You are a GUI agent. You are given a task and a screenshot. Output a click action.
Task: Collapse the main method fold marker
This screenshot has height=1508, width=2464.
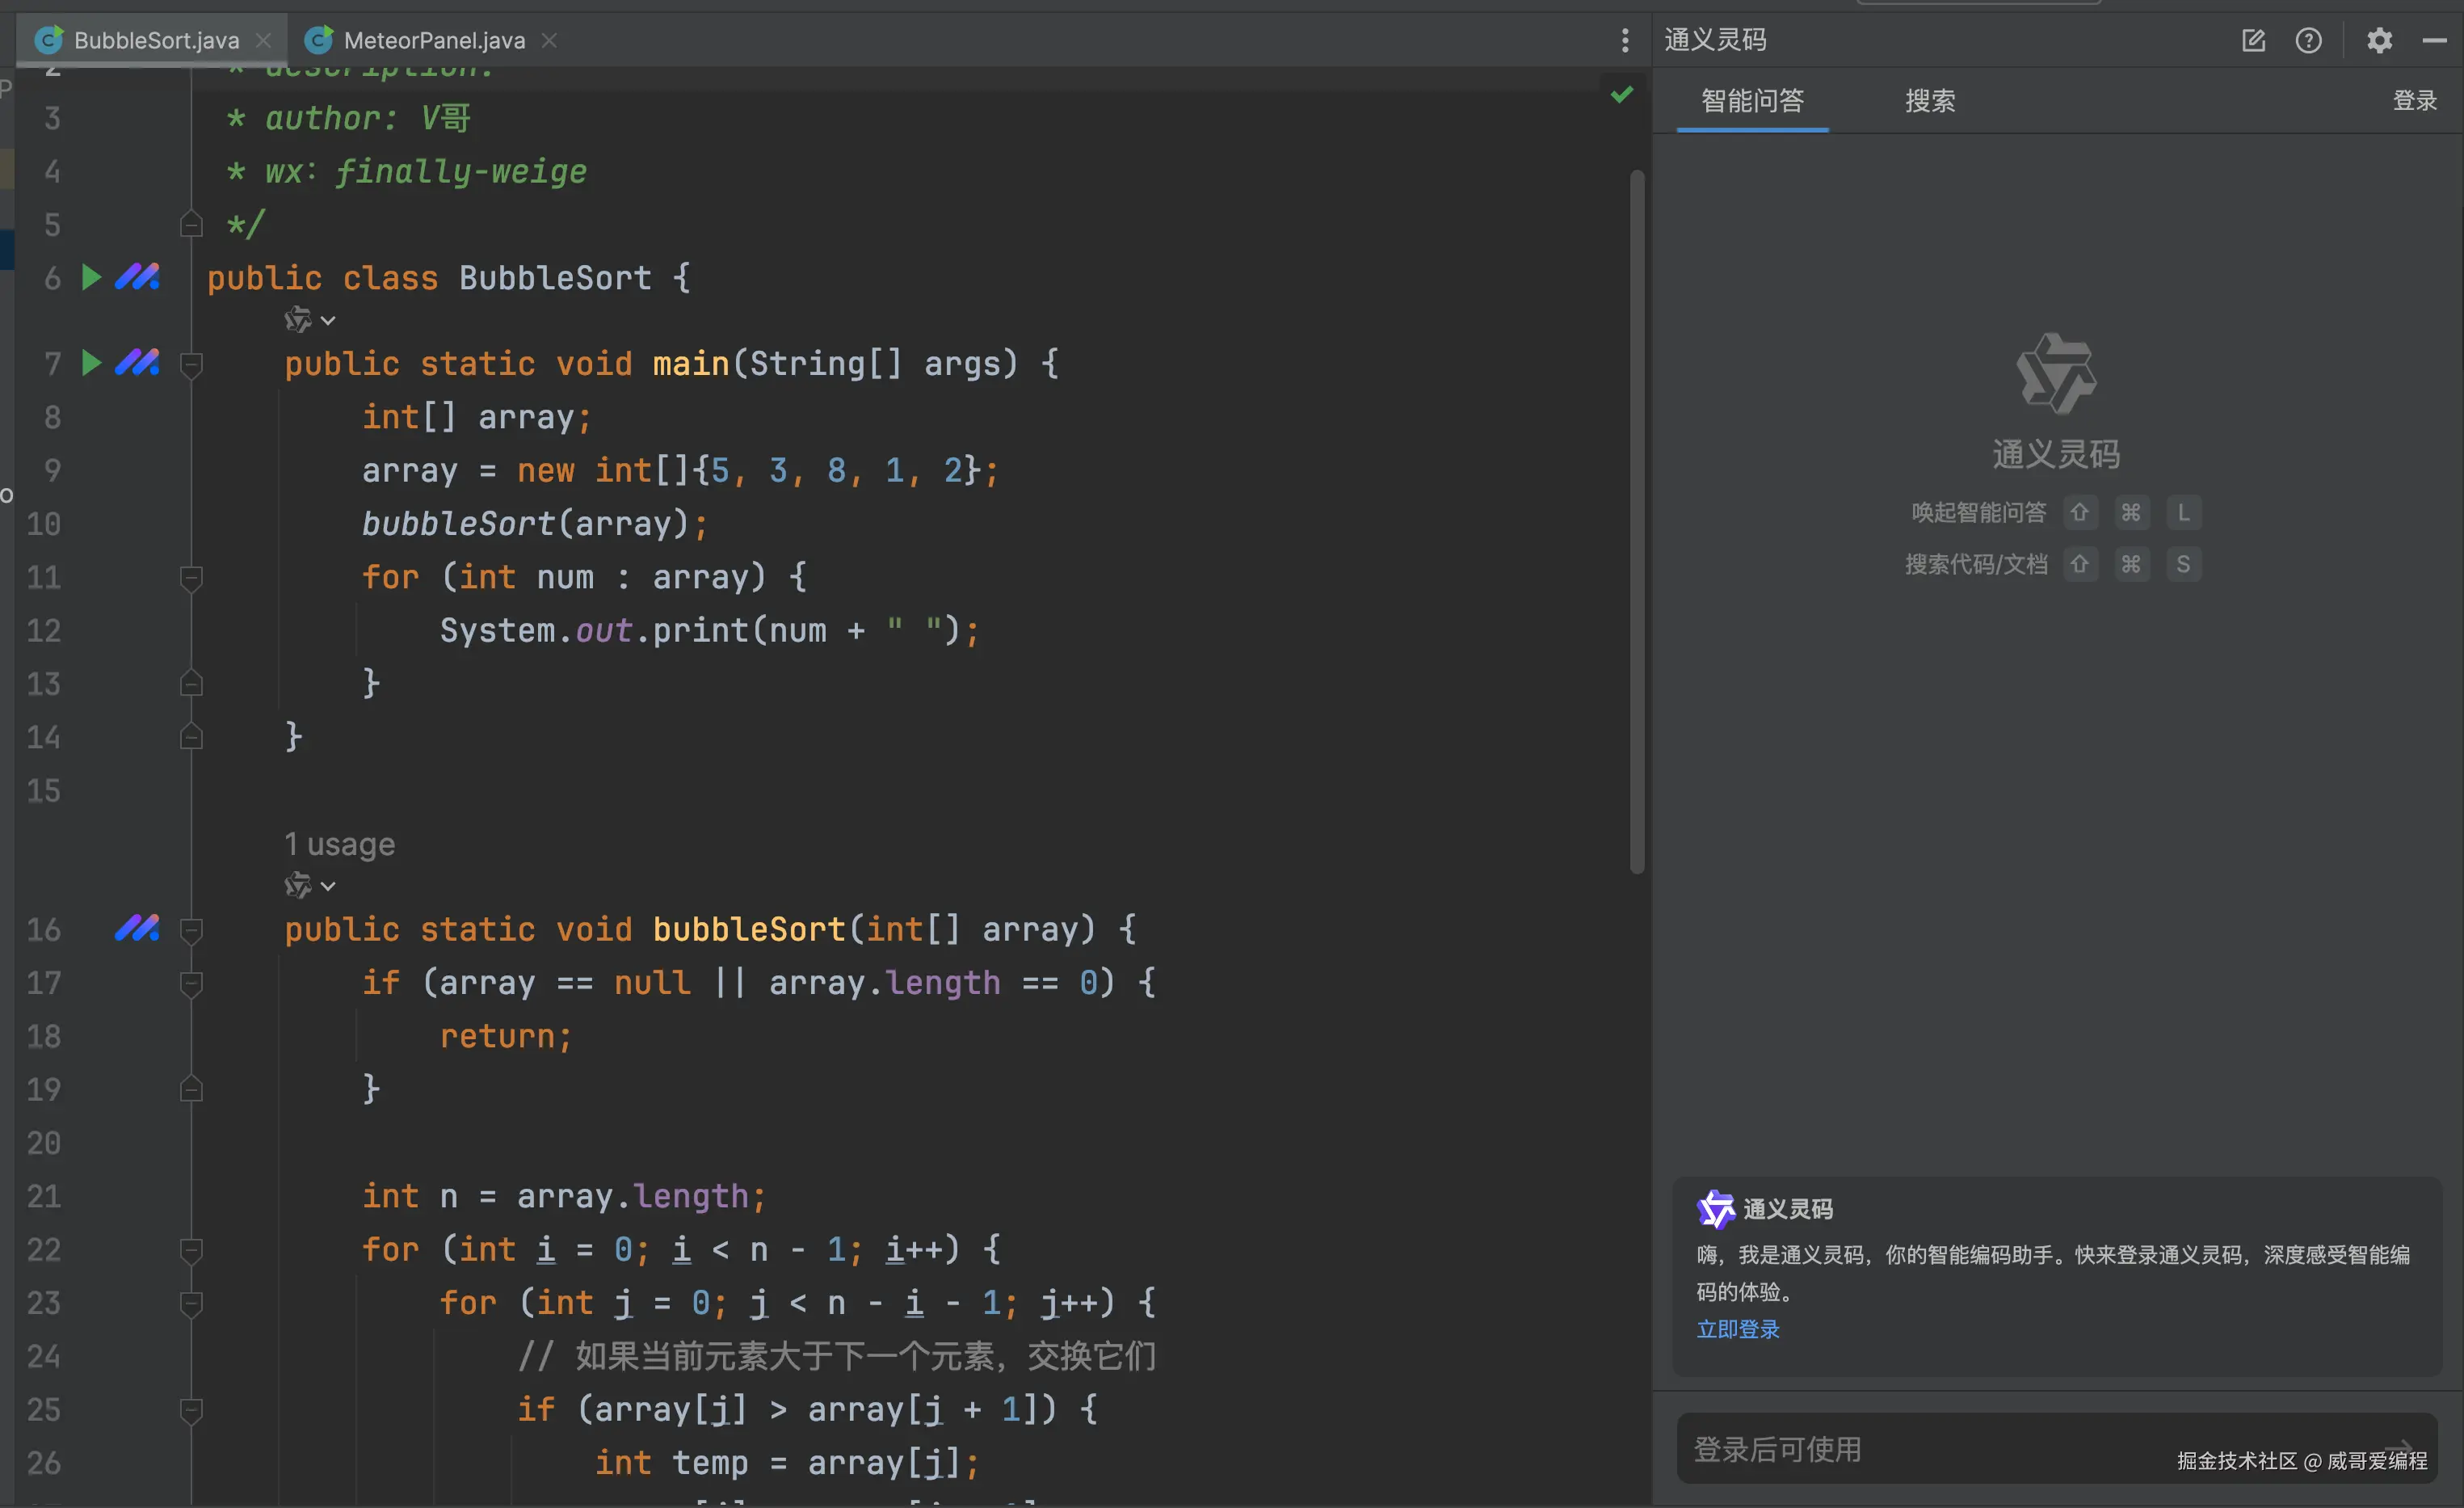(191, 364)
